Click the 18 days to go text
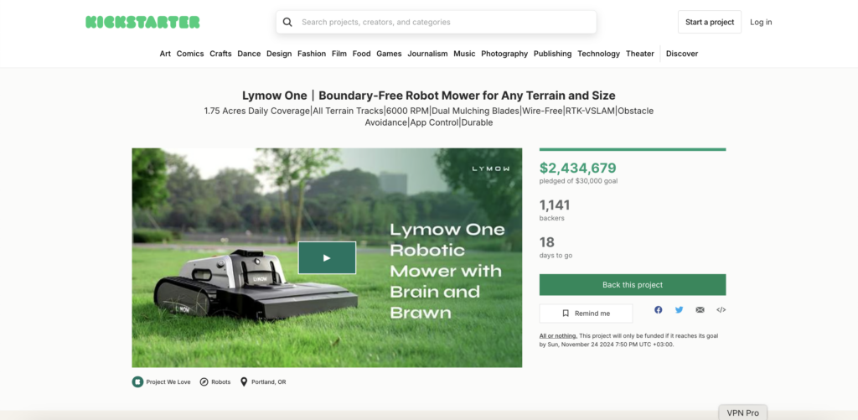 point(556,247)
